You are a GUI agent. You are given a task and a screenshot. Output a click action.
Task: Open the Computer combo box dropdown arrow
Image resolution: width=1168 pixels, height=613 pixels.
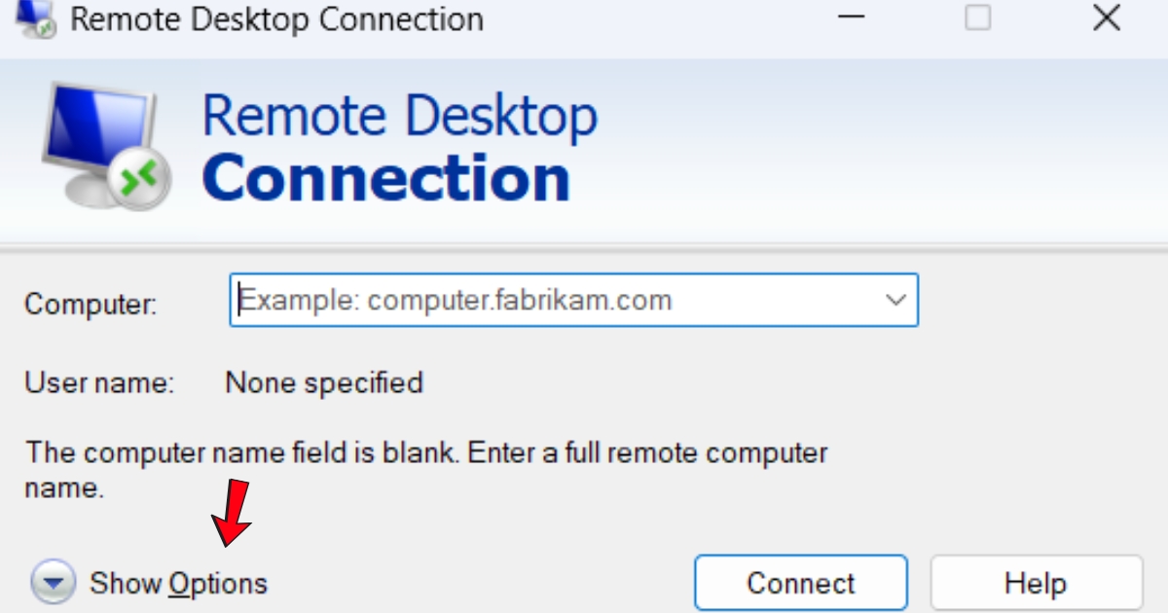click(x=895, y=300)
